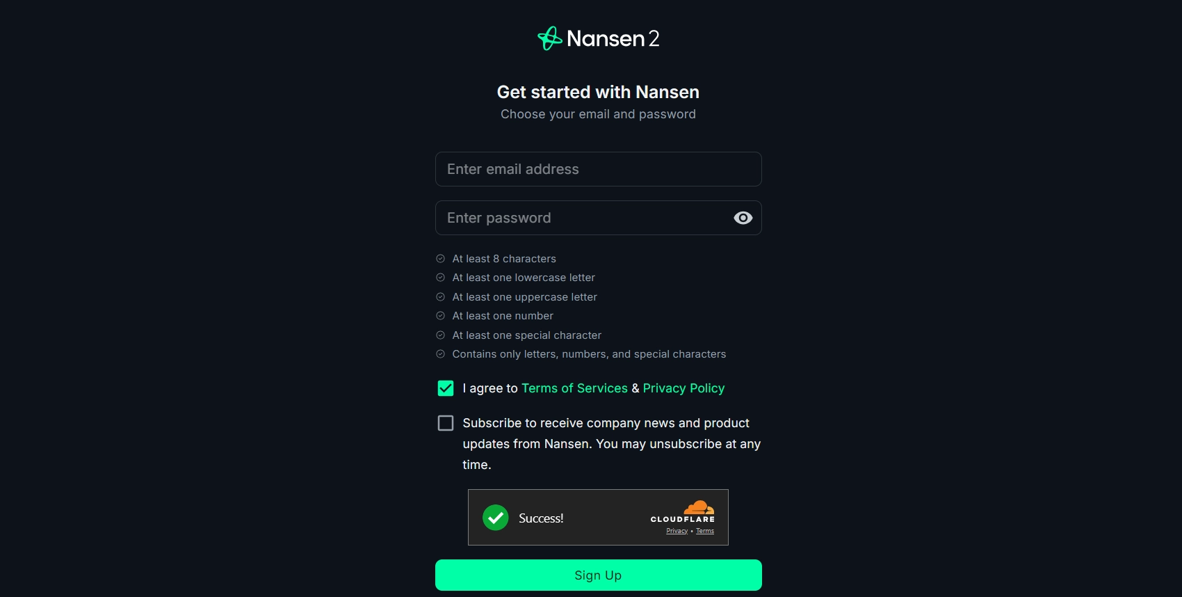Click the 'Nansen 2' wordmark text
1182x597 pixels.
(x=613, y=38)
